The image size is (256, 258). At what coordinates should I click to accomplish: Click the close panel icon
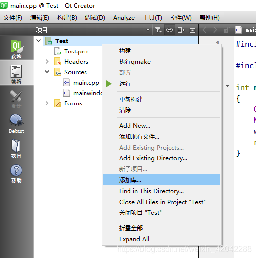pyautogui.click(x=192, y=30)
